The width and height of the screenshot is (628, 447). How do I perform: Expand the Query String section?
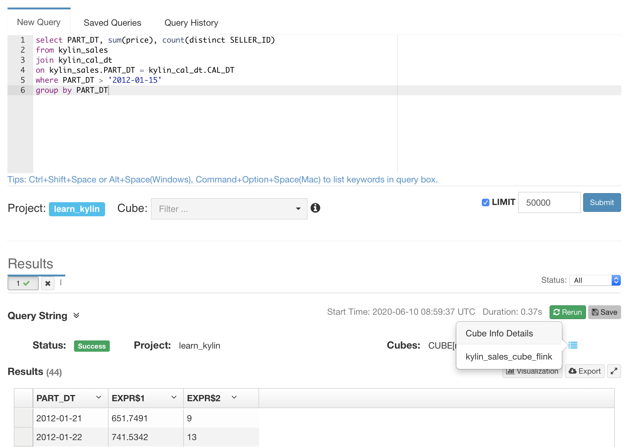76,315
